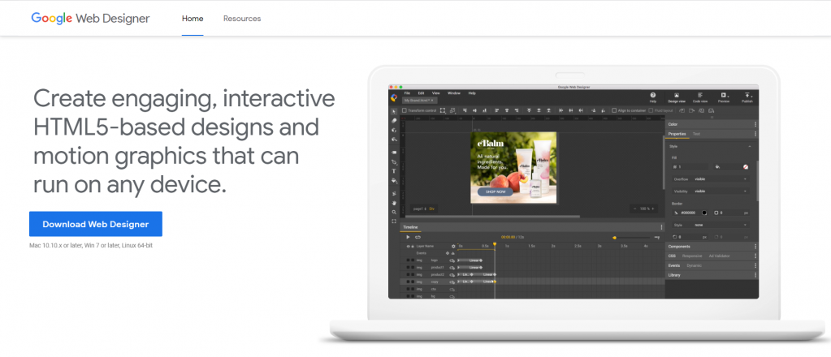This screenshot has height=357, width=831.
Task: Click the border color #000000 field
Action: 690,213
